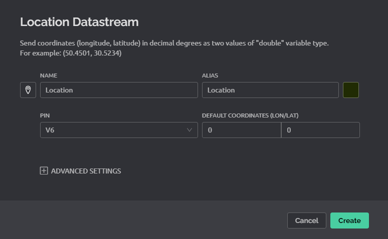Click the default latitude coordinate field

pos(320,130)
